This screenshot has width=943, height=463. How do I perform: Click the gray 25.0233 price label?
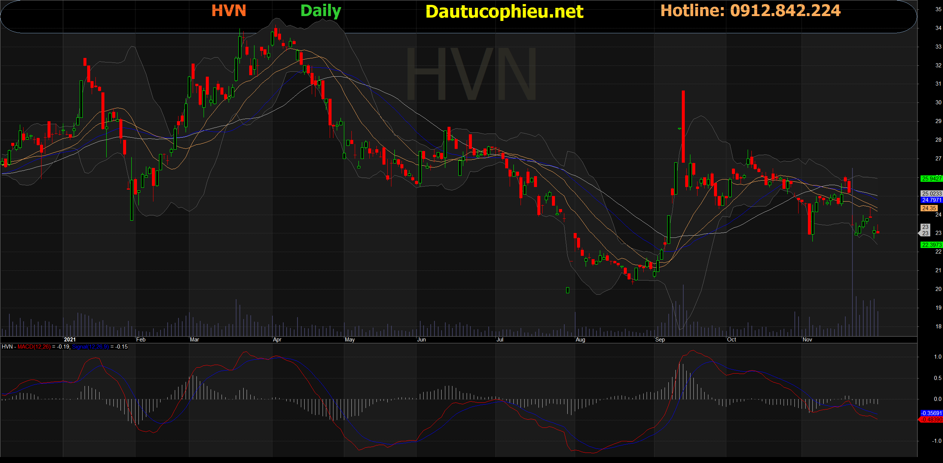click(x=931, y=194)
